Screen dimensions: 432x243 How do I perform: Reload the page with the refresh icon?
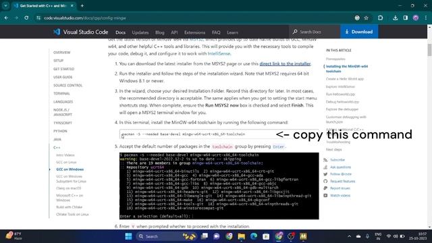pyautogui.click(x=26, y=18)
